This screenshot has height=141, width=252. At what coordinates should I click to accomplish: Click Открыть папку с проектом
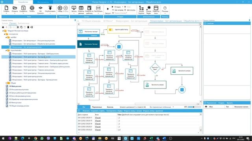(x=153, y=111)
